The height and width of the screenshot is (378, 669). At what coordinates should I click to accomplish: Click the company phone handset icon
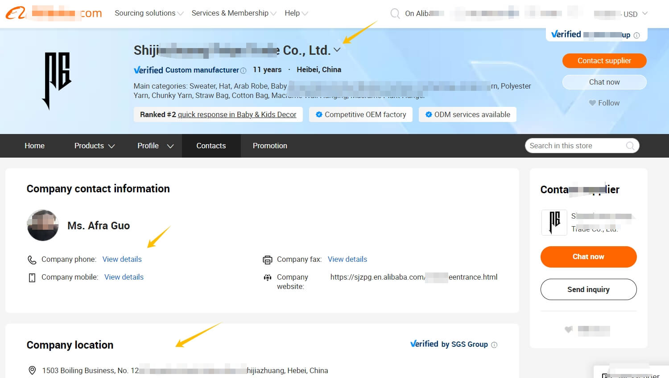coord(32,260)
